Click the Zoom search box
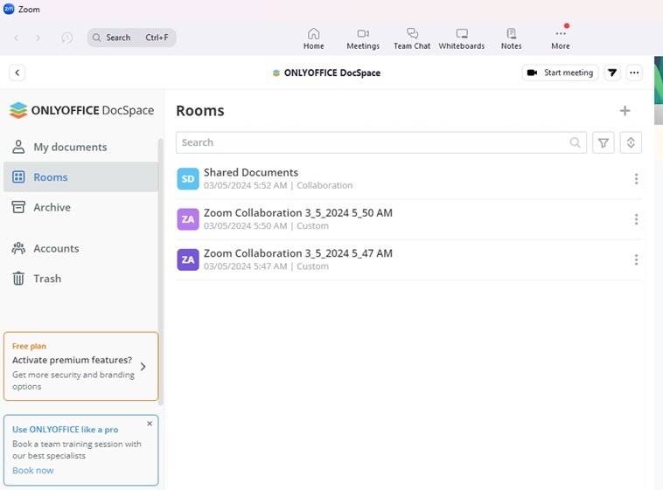The width and height of the screenshot is (663, 490). 131,38
